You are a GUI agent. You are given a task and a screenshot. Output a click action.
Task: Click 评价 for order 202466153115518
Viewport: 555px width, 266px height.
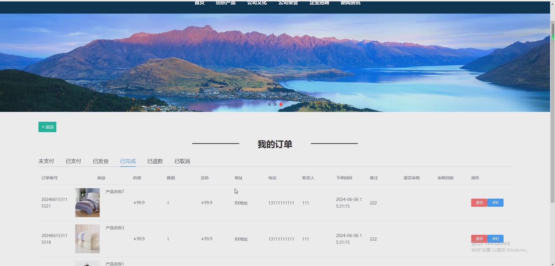[495, 239]
